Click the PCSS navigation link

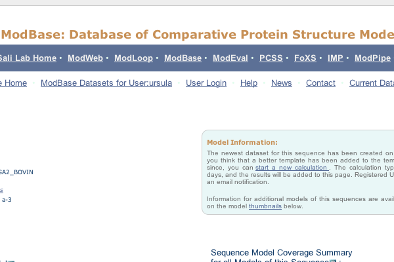coord(271,58)
